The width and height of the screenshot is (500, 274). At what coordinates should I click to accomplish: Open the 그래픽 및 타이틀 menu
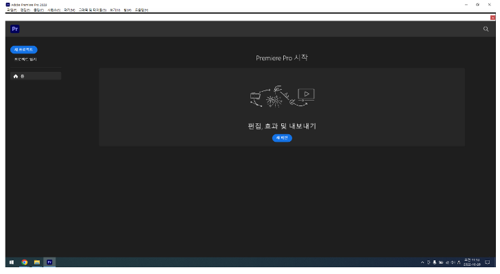coord(93,10)
